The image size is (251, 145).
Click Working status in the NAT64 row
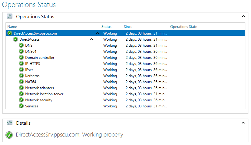110,82
